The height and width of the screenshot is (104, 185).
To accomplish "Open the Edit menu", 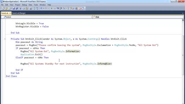I will tap(7, 5).
